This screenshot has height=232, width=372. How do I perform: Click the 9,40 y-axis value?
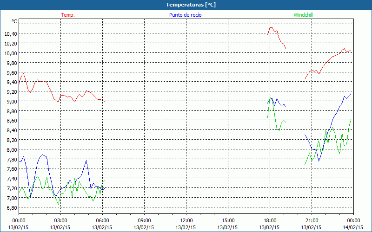(x=12, y=82)
